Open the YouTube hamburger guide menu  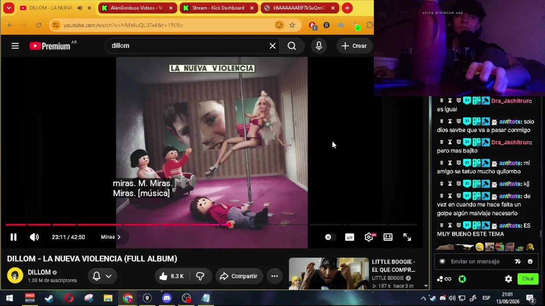click(x=15, y=46)
